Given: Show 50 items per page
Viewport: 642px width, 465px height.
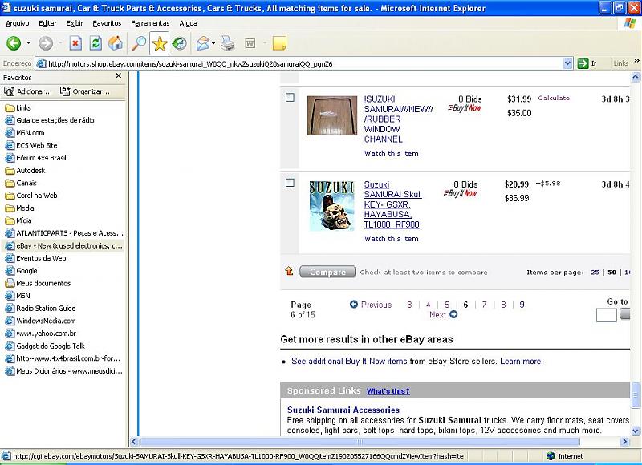Looking at the screenshot, I should pos(612,273).
